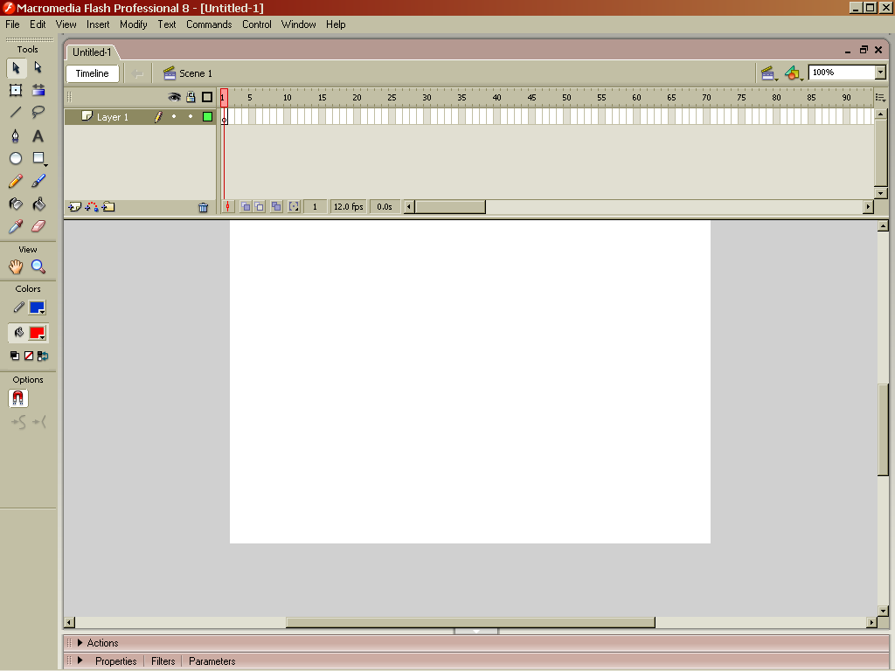Select the Pen tool
This screenshot has width=895, height=671.
[x=16, y=135]
